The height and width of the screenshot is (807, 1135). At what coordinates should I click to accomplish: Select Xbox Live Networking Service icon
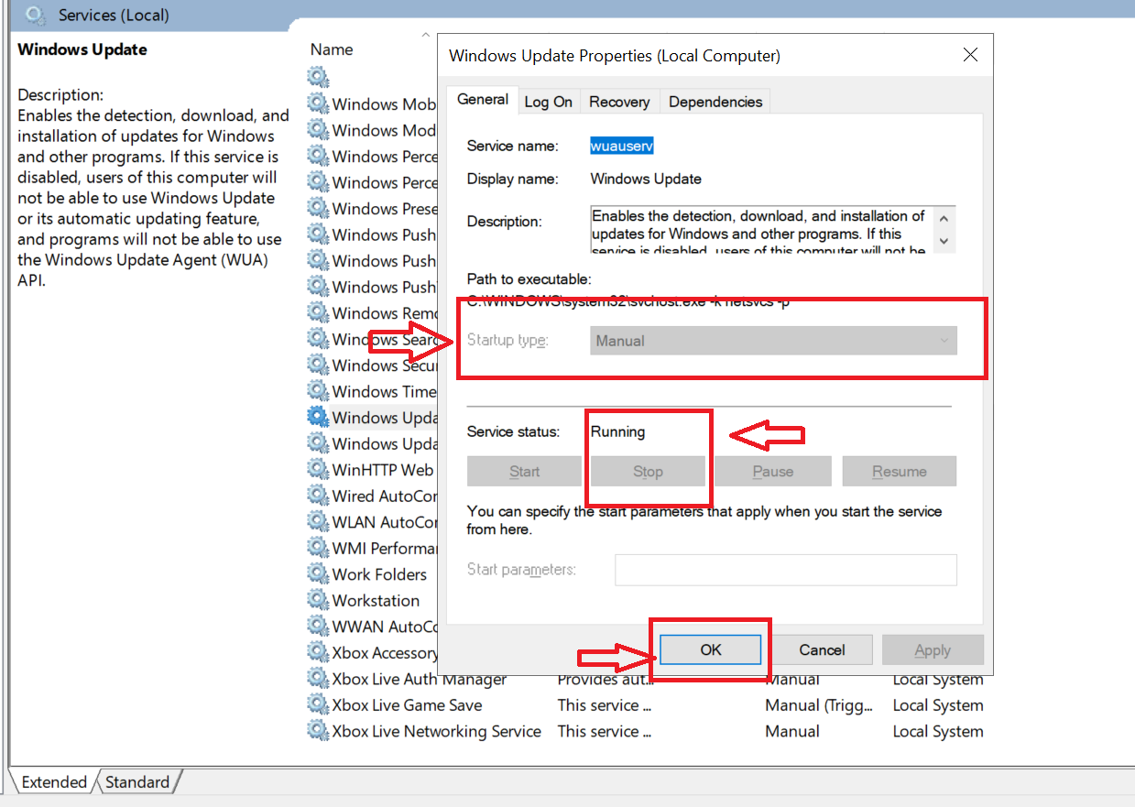318,731
